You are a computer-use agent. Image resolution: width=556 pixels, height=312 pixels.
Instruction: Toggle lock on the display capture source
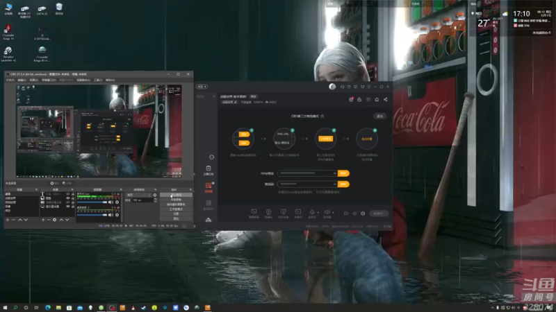[73, 206]
